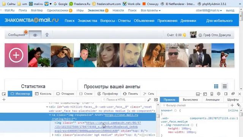Click the element picker icon in devtools
Viewport: 243px width, 137px height.
click(x=4, y=94)
